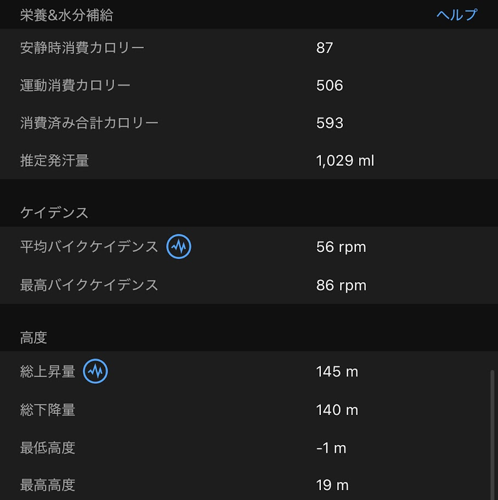Open the ヘルプ link
The image size is (498, 500).
point(457,15)
